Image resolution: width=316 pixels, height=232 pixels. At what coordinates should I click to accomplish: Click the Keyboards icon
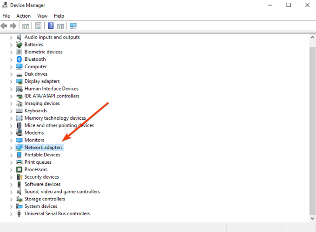click(19, 111)
